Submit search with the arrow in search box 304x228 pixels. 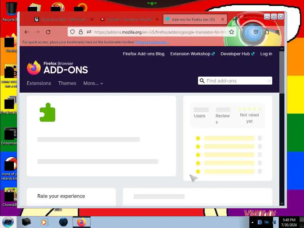[268, 81]
